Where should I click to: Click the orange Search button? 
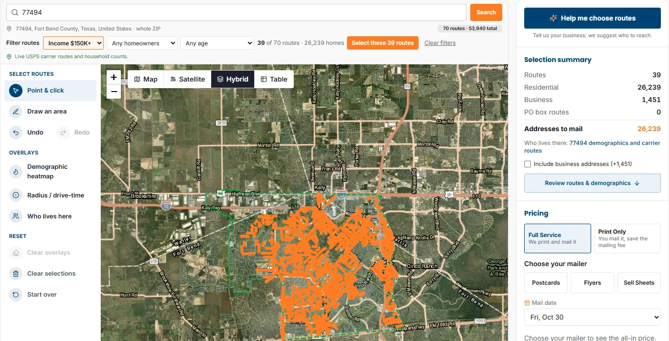(x=486, y=12)
